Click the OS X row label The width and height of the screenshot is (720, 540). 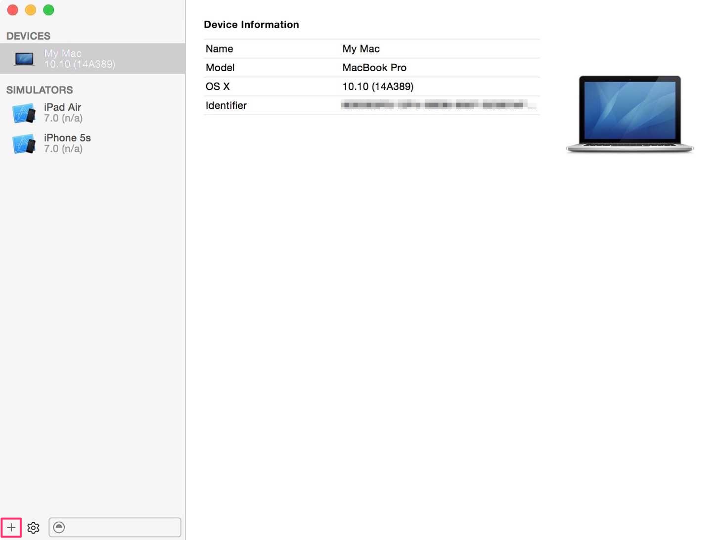218,87
